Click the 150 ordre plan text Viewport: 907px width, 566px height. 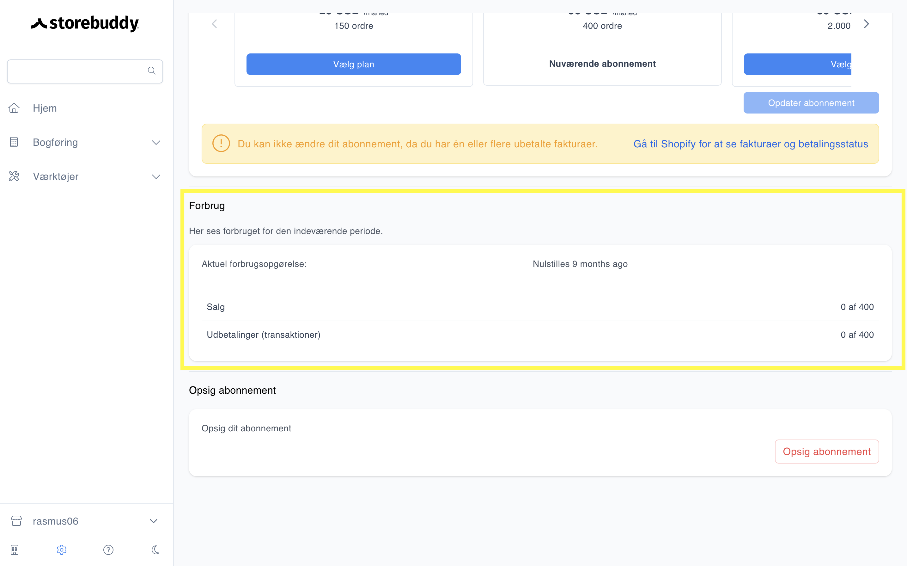click(x=353, y=26)
